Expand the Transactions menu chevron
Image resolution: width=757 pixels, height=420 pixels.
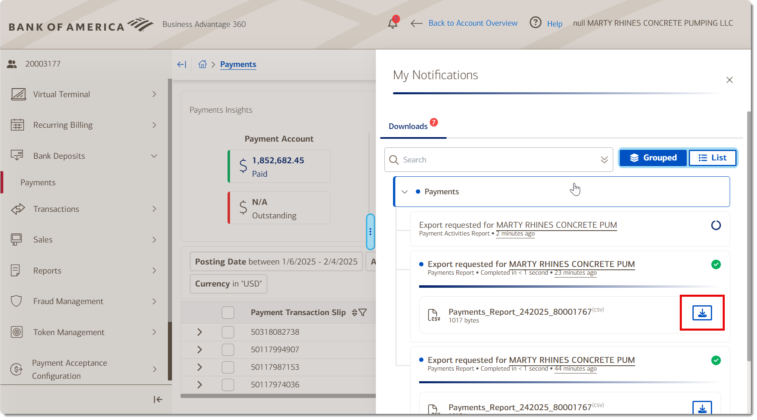[154, 209]
